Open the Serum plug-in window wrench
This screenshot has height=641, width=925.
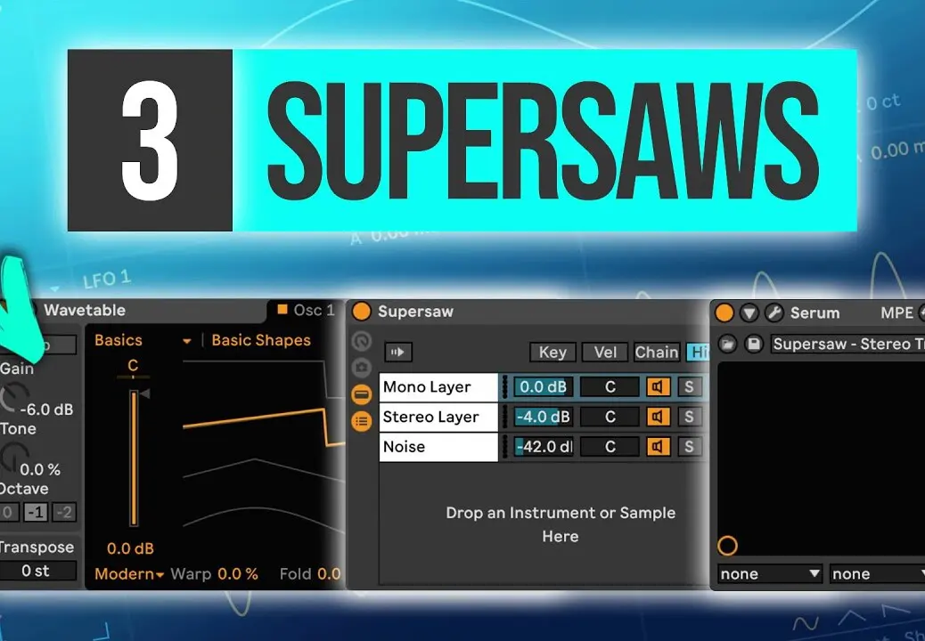point(774,312)
